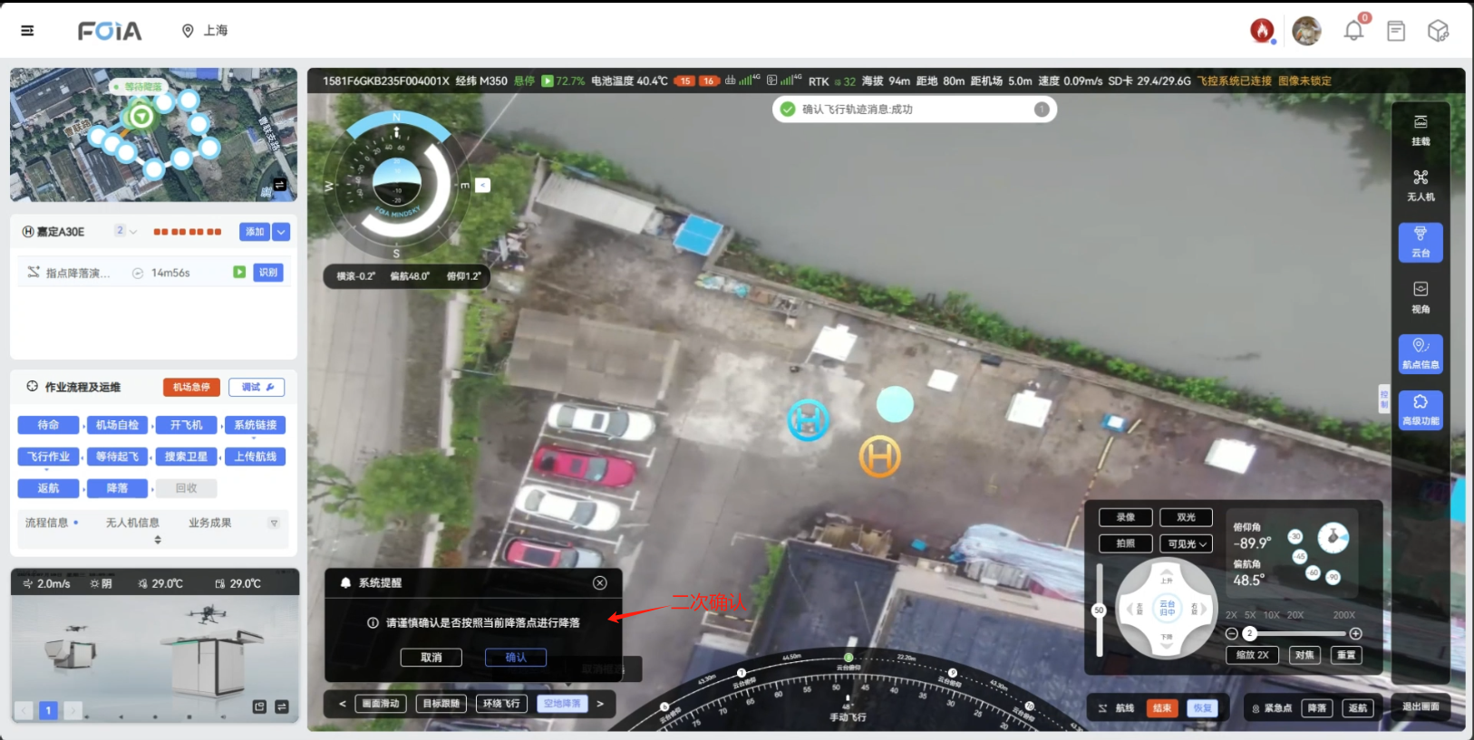Open the hamburger menu at top left
Image resolution: width=1474 pixels, height=740 pixels.
coord(27,31)
